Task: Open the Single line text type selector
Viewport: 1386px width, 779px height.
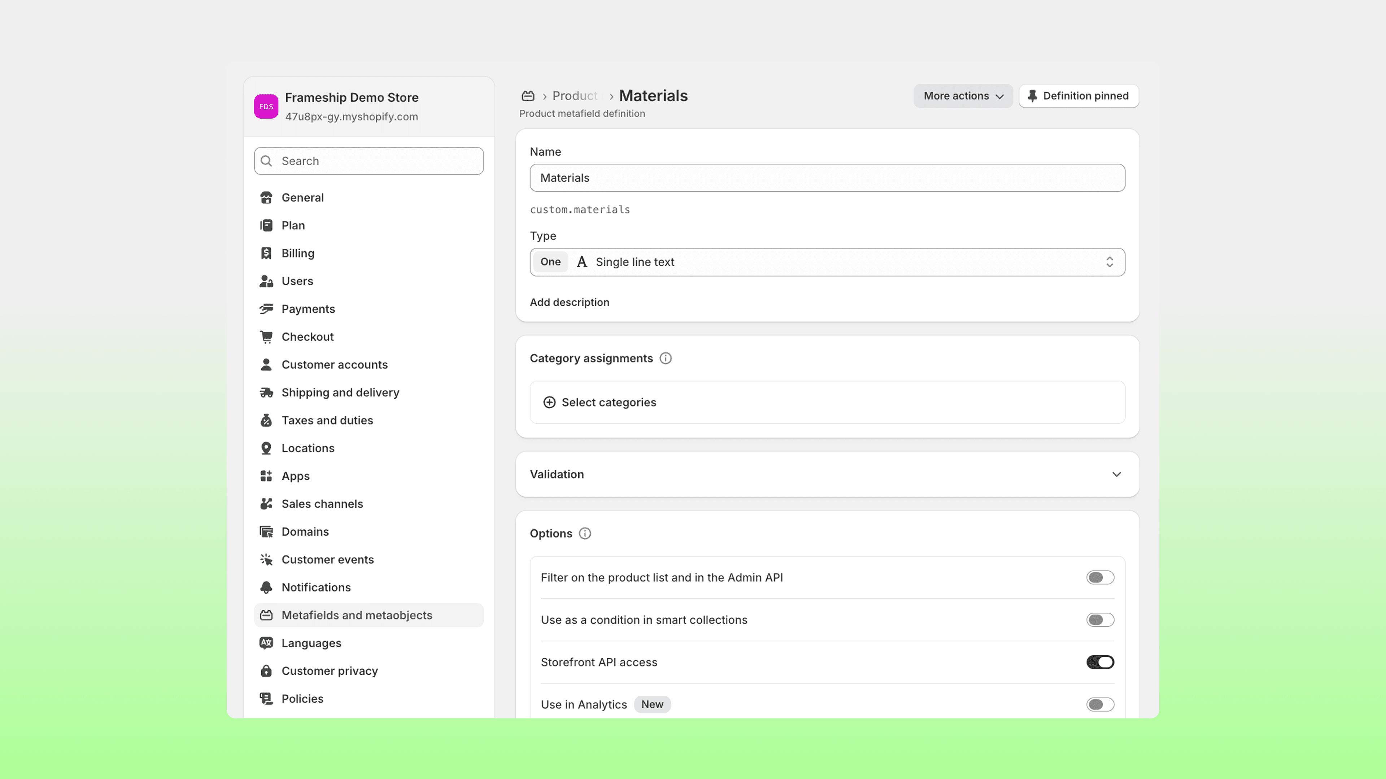Action: point(827,262)
